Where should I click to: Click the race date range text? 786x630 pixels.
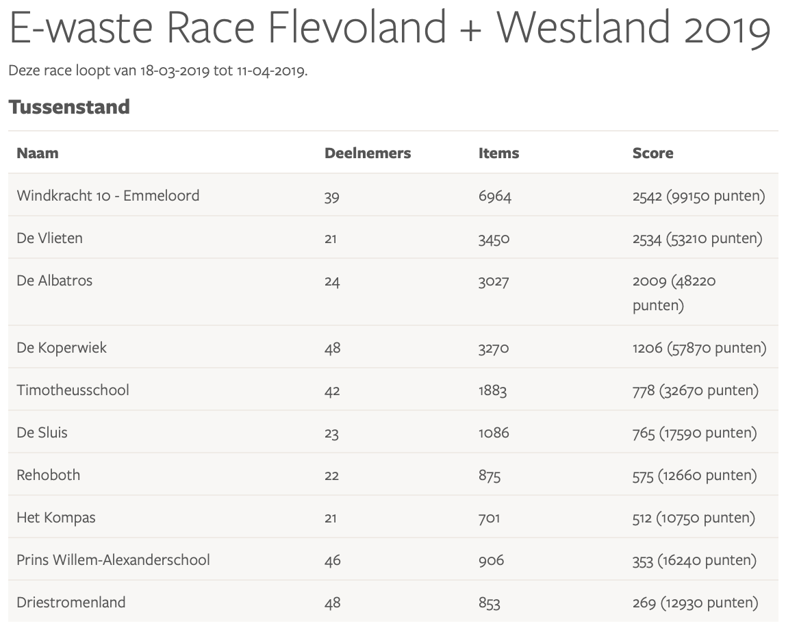click(x=158, y=71)
